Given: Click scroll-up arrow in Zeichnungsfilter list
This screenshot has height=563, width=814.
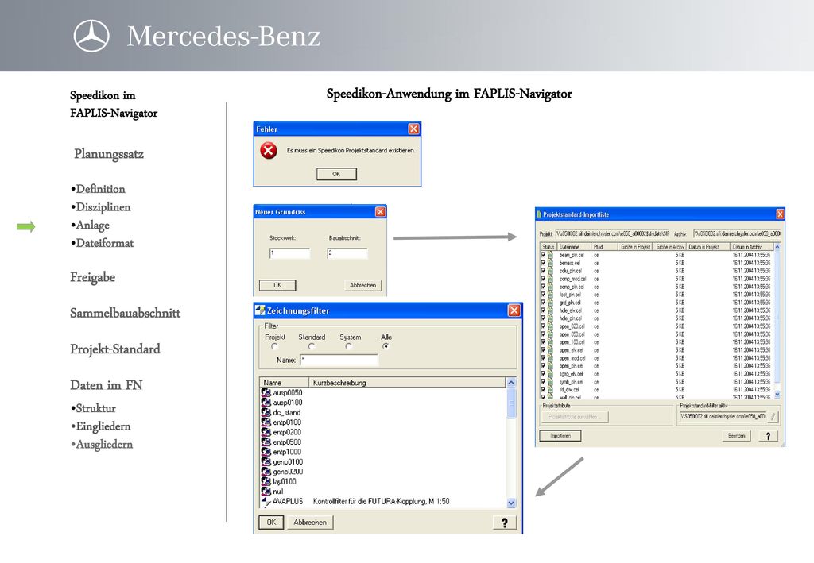Looking at the screenshot, I should point(511,383).
